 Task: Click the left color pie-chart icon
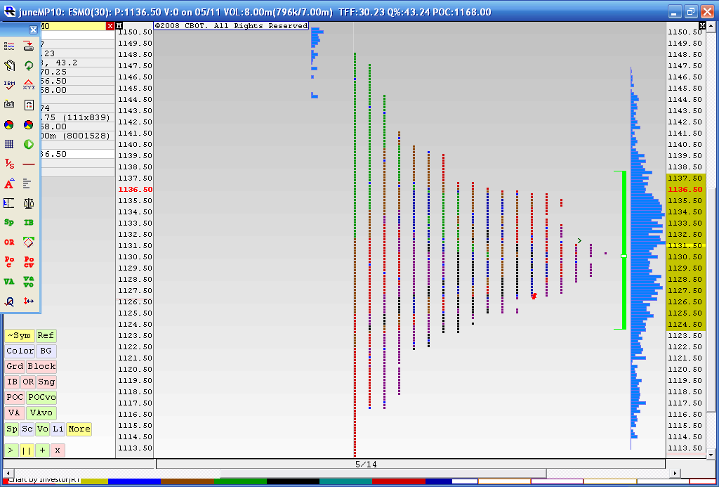[x=9, y=124]
